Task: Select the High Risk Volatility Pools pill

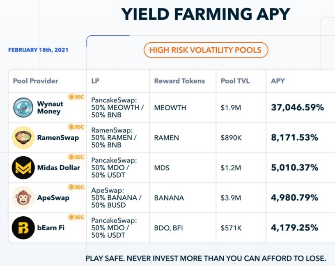Action: [x=206, y=50]
